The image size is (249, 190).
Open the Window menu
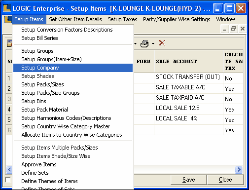[x=225, y=19]
